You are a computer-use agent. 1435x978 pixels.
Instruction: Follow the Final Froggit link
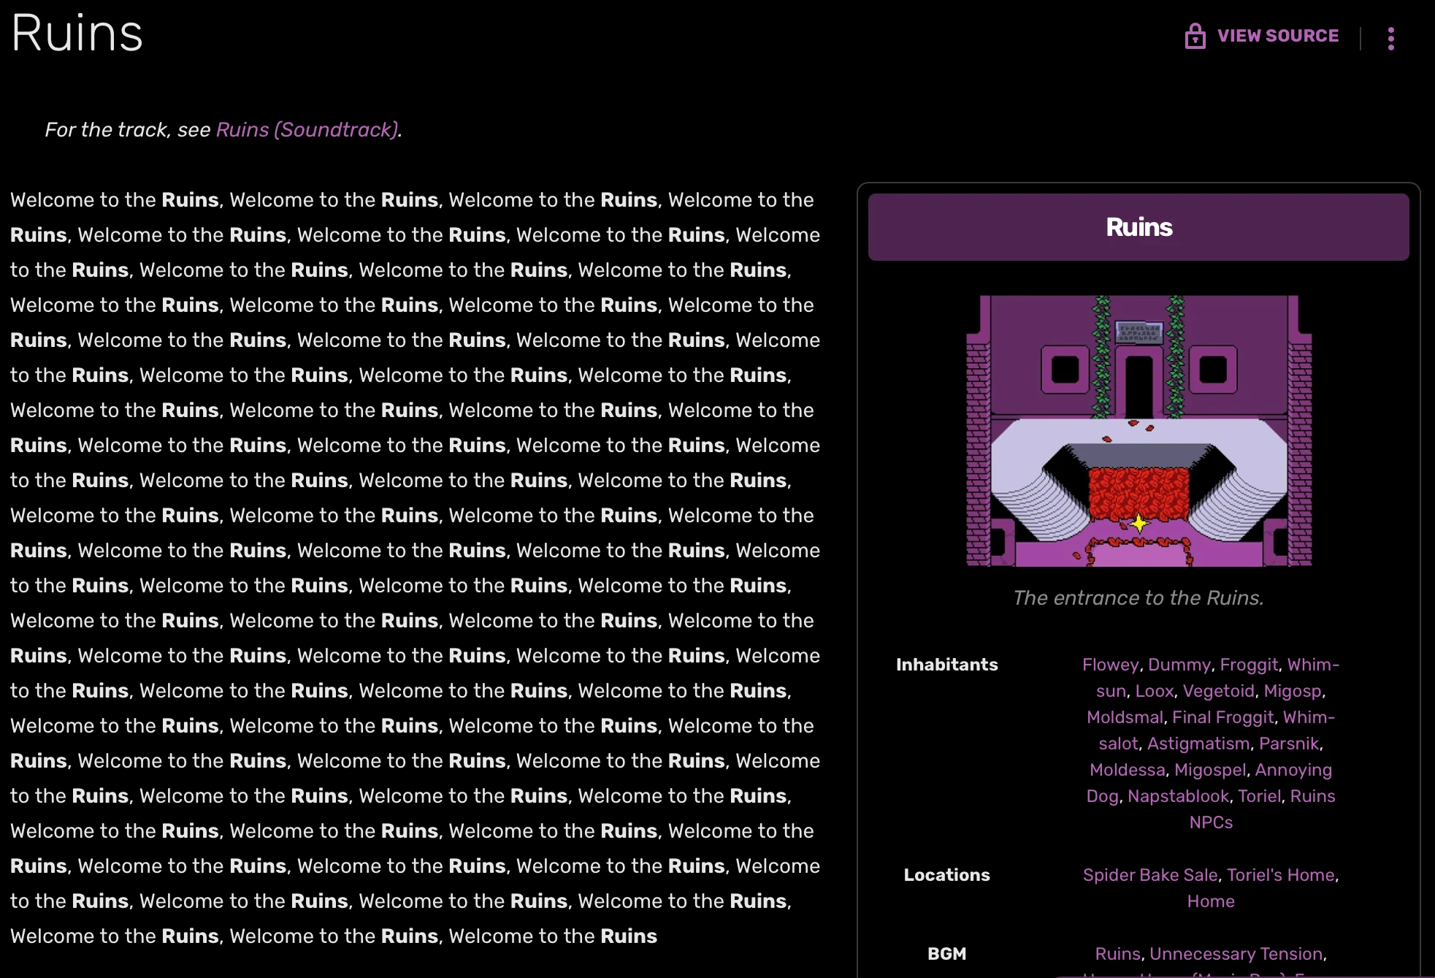coord(1222,717)
